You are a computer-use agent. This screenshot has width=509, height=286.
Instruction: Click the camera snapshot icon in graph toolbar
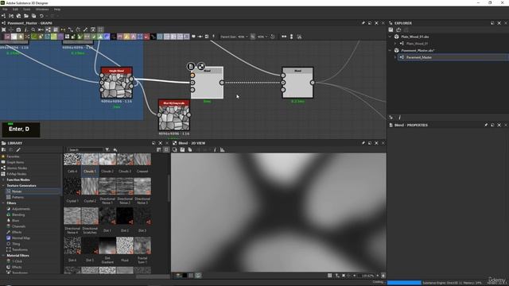click(x=18, y=29)
